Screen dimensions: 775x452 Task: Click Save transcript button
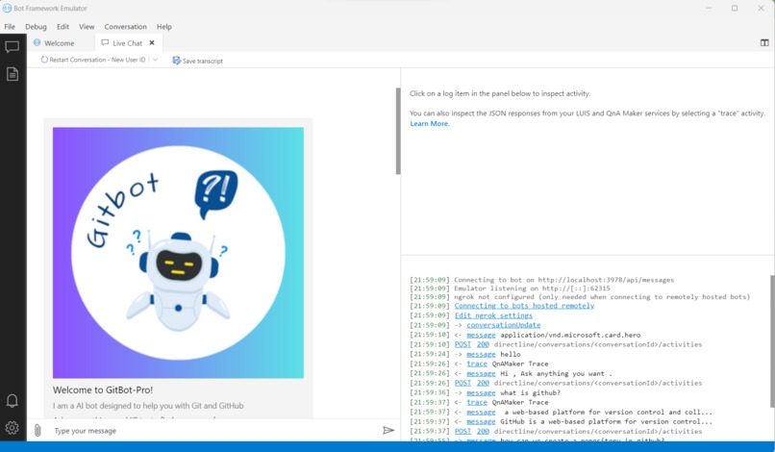pyautogui.click(x=198, y=61)
